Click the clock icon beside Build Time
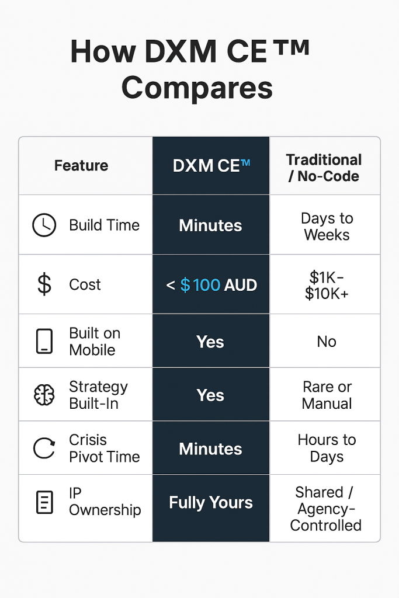This screenshot has height=598, width=399. pyautogui.click(x=44, y=225)
